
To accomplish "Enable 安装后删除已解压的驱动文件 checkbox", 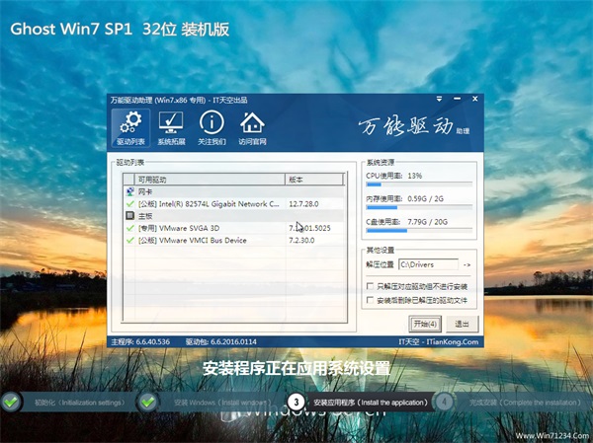I will [370, 299].
